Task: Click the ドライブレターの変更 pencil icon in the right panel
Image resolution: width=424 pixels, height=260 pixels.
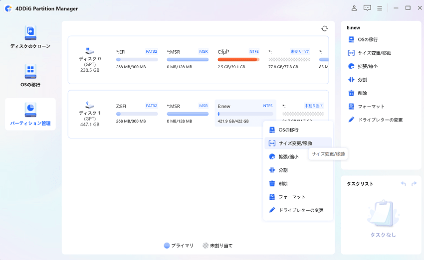Action: click(351, 120)
